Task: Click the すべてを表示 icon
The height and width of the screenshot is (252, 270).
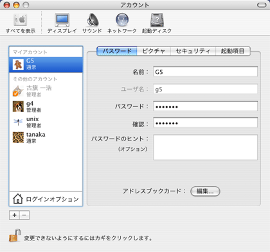Action: (21, 20)
